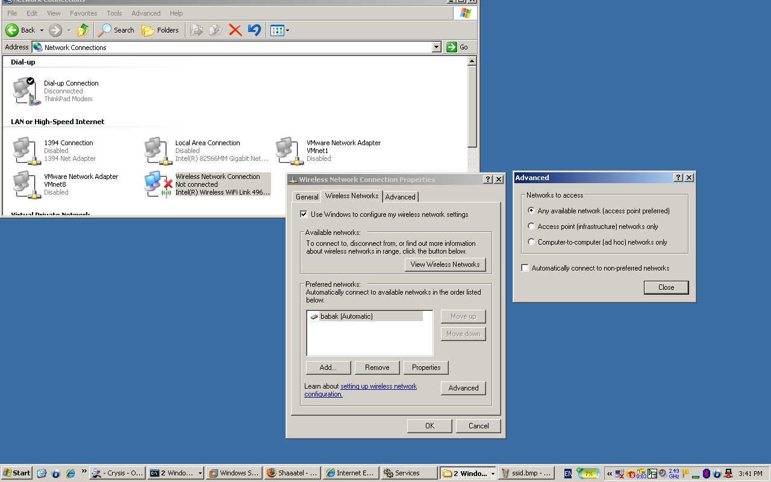The height and width of the screenshot is (482, 771).
Task: Click the help question mark in Advanced titlebar
Action: click(678, 178)
